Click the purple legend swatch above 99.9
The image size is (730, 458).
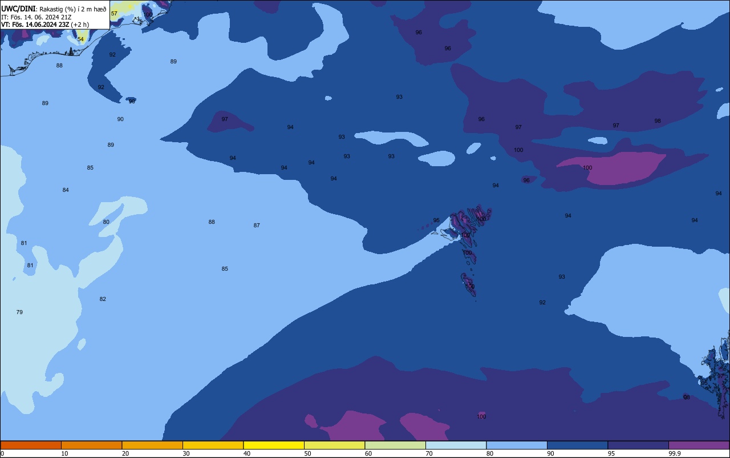point(699,445)
